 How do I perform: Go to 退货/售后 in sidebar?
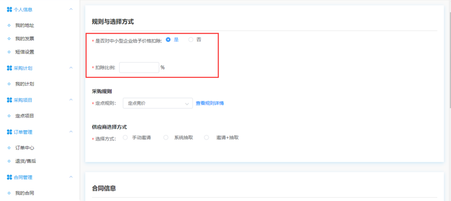click(x=25, y=161)
